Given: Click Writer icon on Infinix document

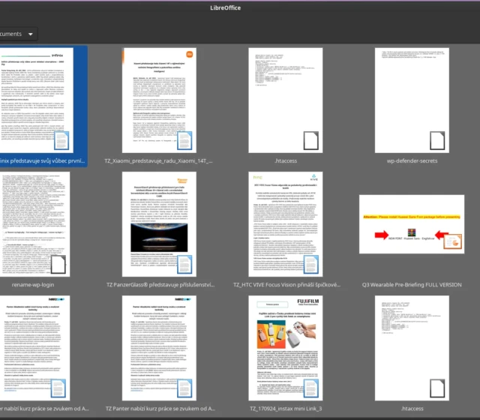Looking at the screenshot, I should (x=61, y=140).
